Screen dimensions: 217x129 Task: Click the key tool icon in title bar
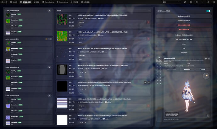pyautogui.click(x=185, y=2)
